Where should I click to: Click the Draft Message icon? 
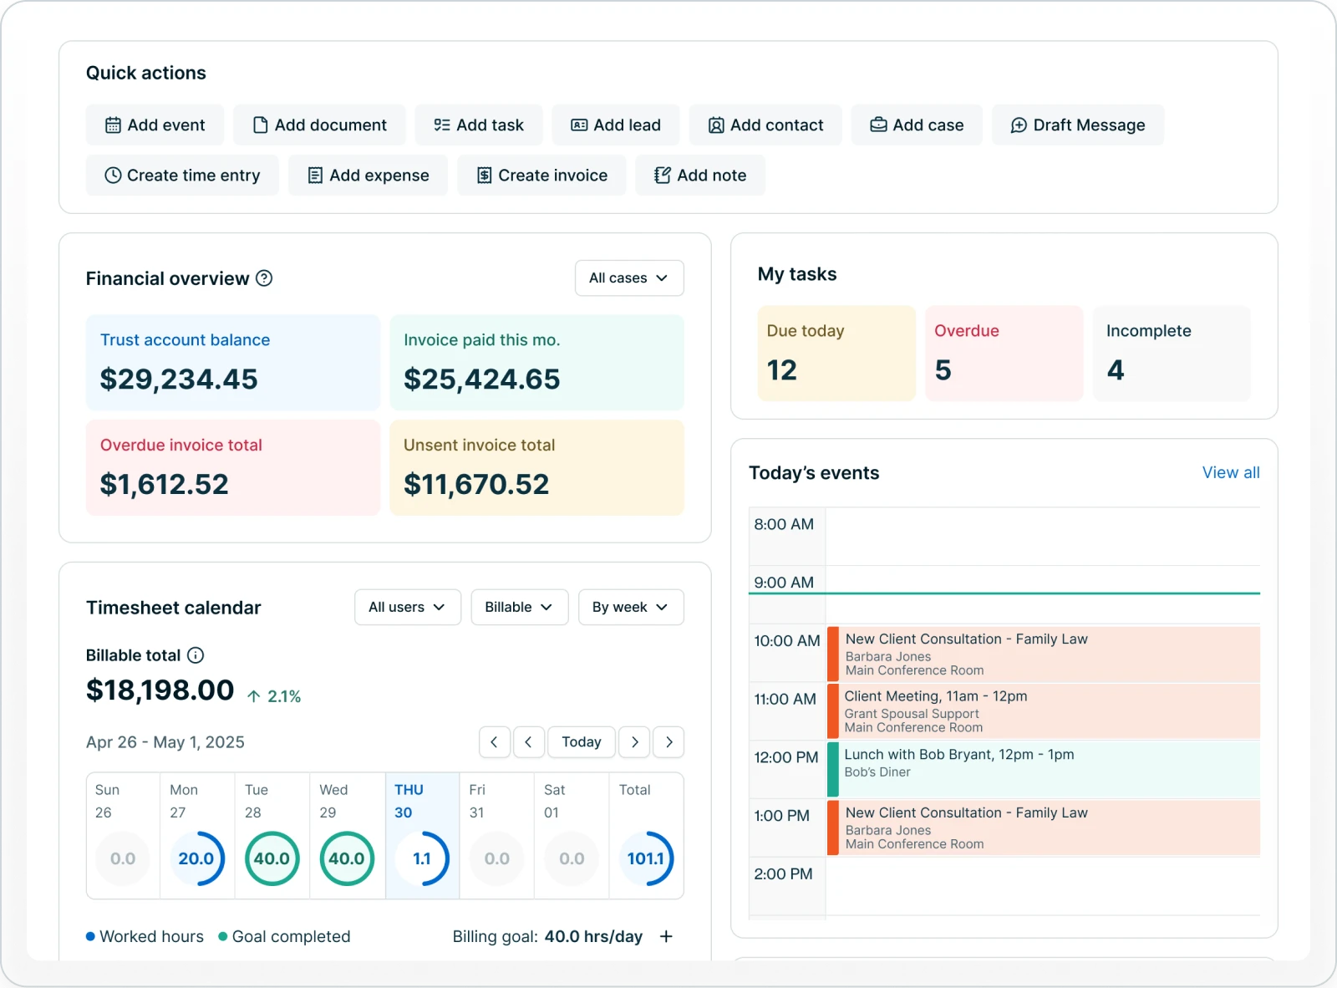click(x=1019, y=125)
